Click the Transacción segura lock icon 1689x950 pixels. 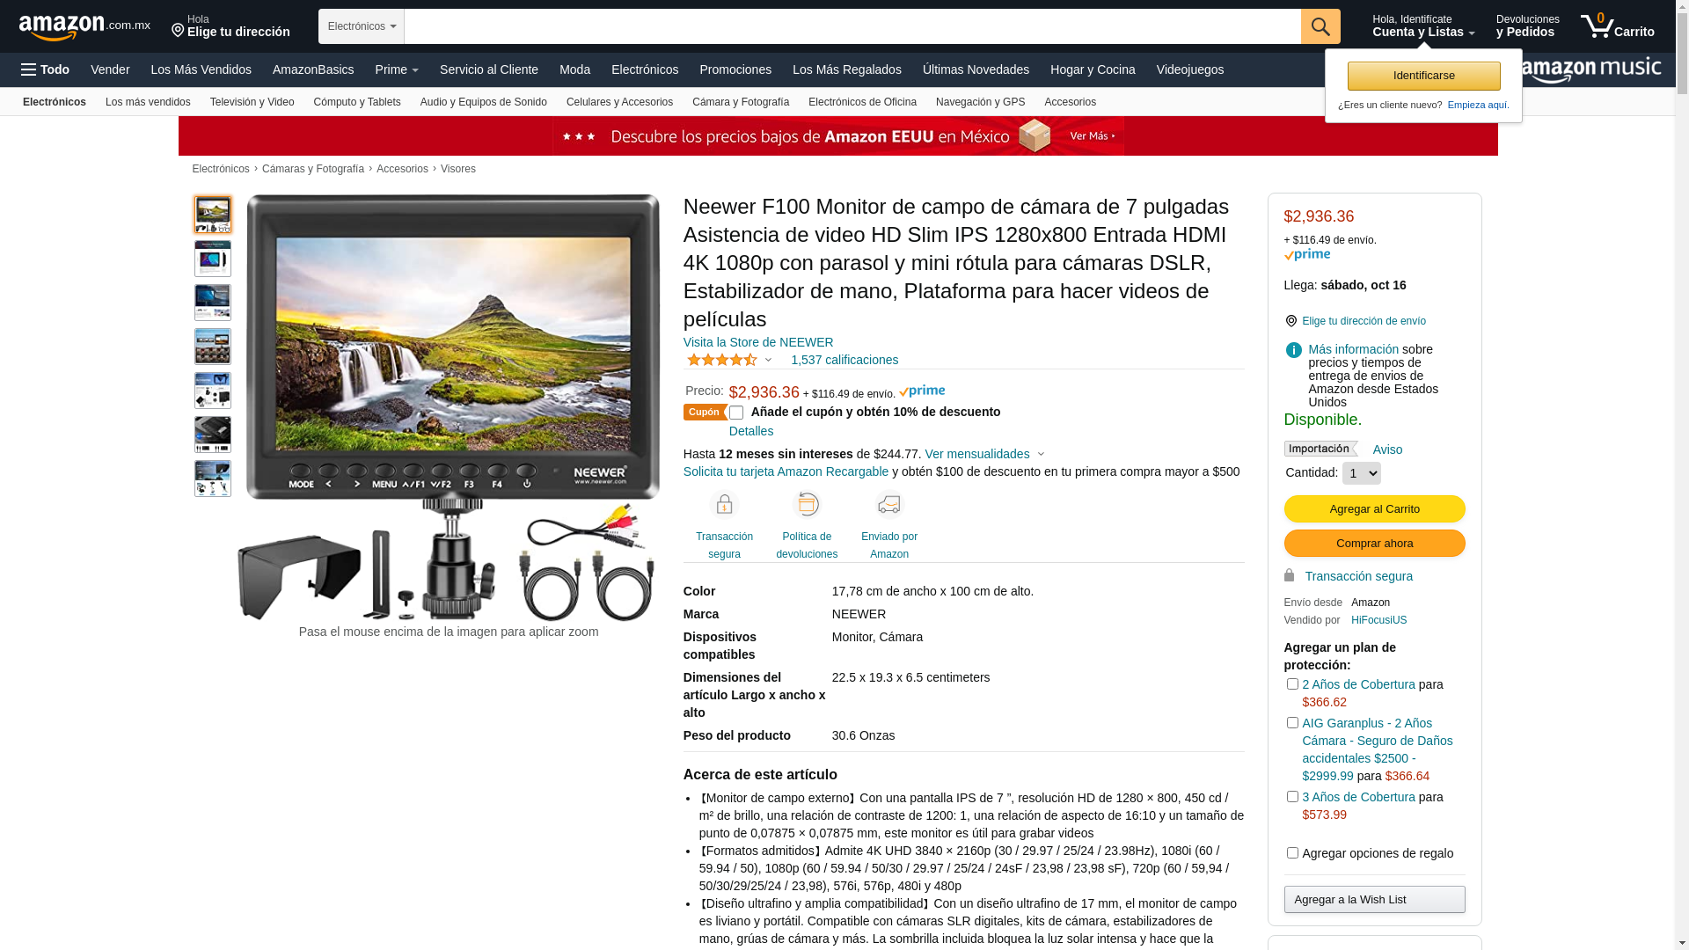click(x=724, y=505)
